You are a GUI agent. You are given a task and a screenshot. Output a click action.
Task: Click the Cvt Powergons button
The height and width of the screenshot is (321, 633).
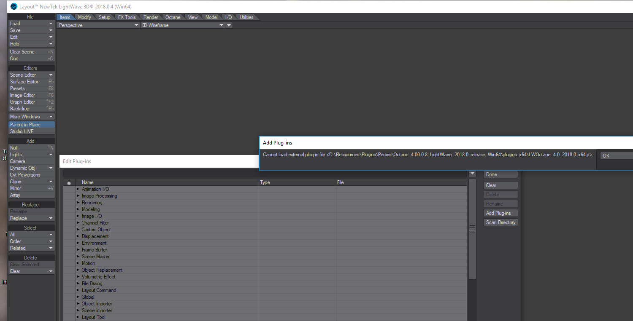click(x=32, y=175)
